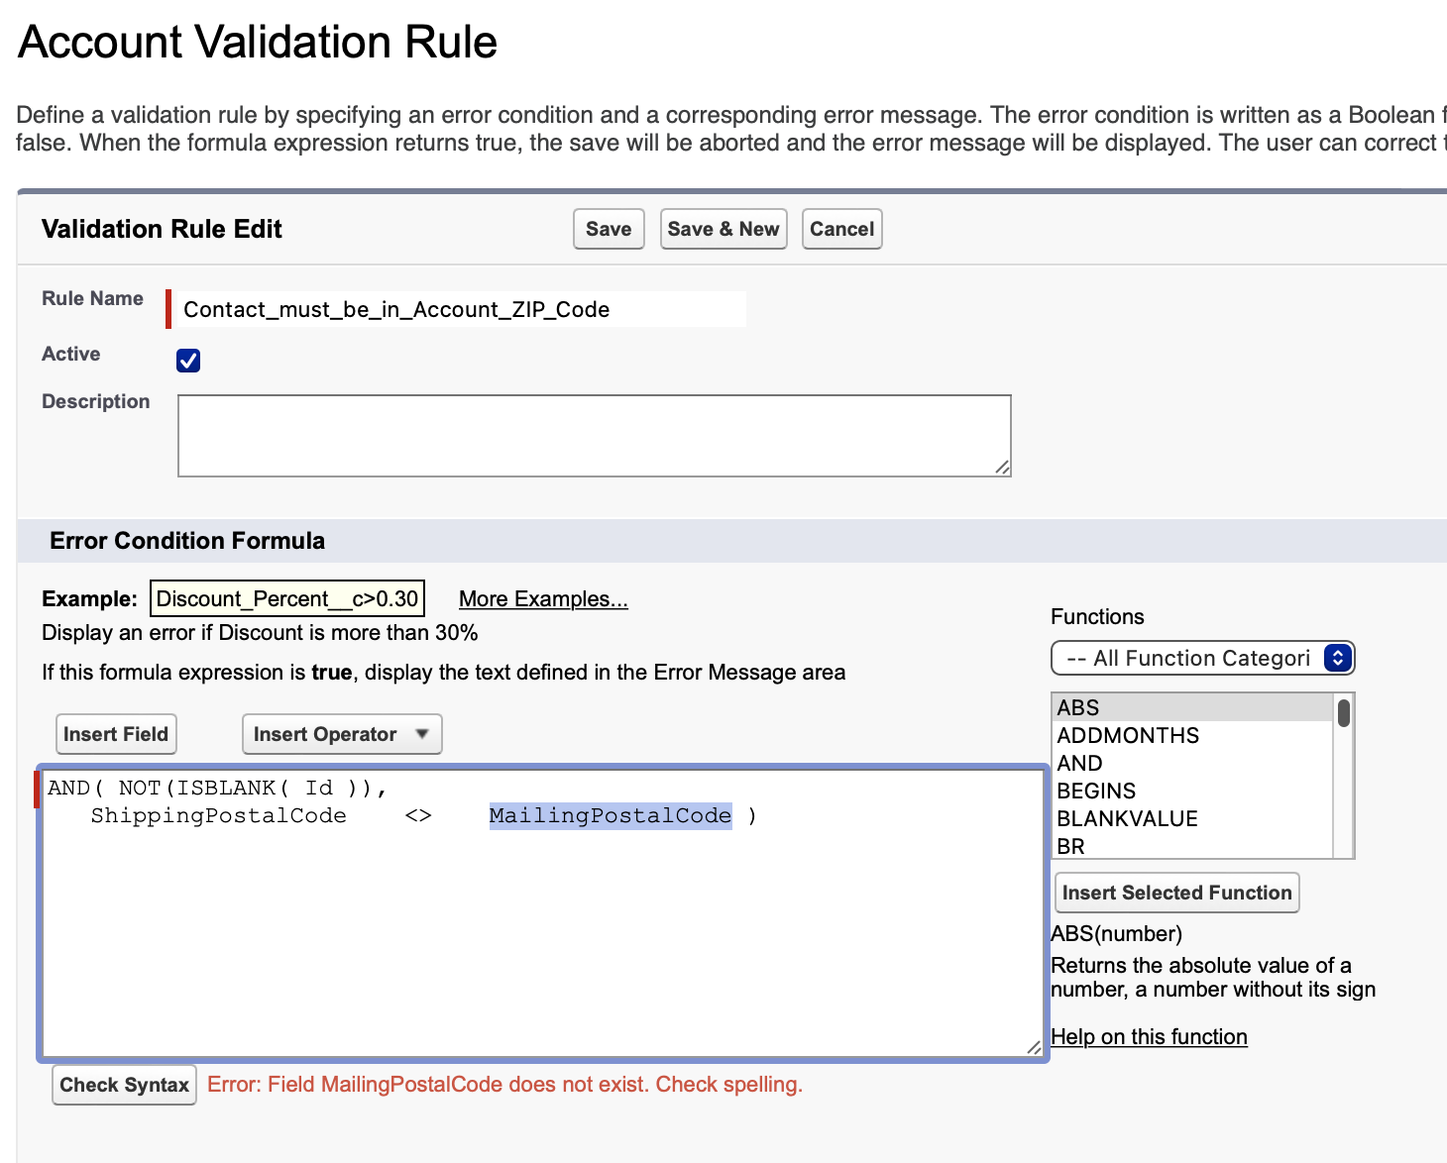Viewport: 1447px width, 1163px height.
Task: Click inside the Description text area
Action: (x=593, y=436)
